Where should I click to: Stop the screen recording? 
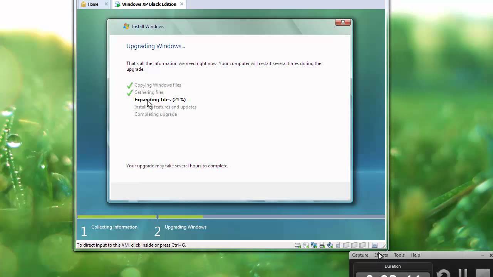(483, 274)
